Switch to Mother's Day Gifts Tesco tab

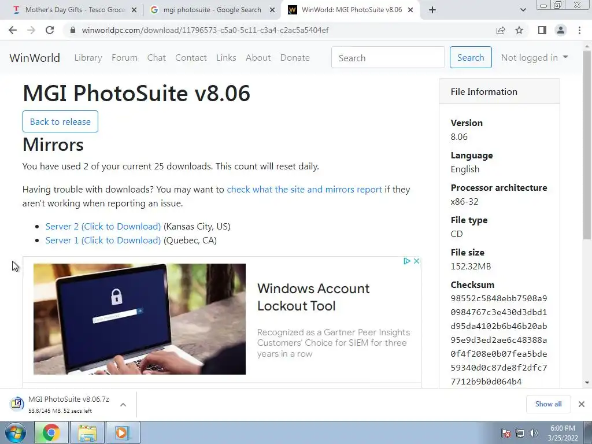(x=75, y=10)
